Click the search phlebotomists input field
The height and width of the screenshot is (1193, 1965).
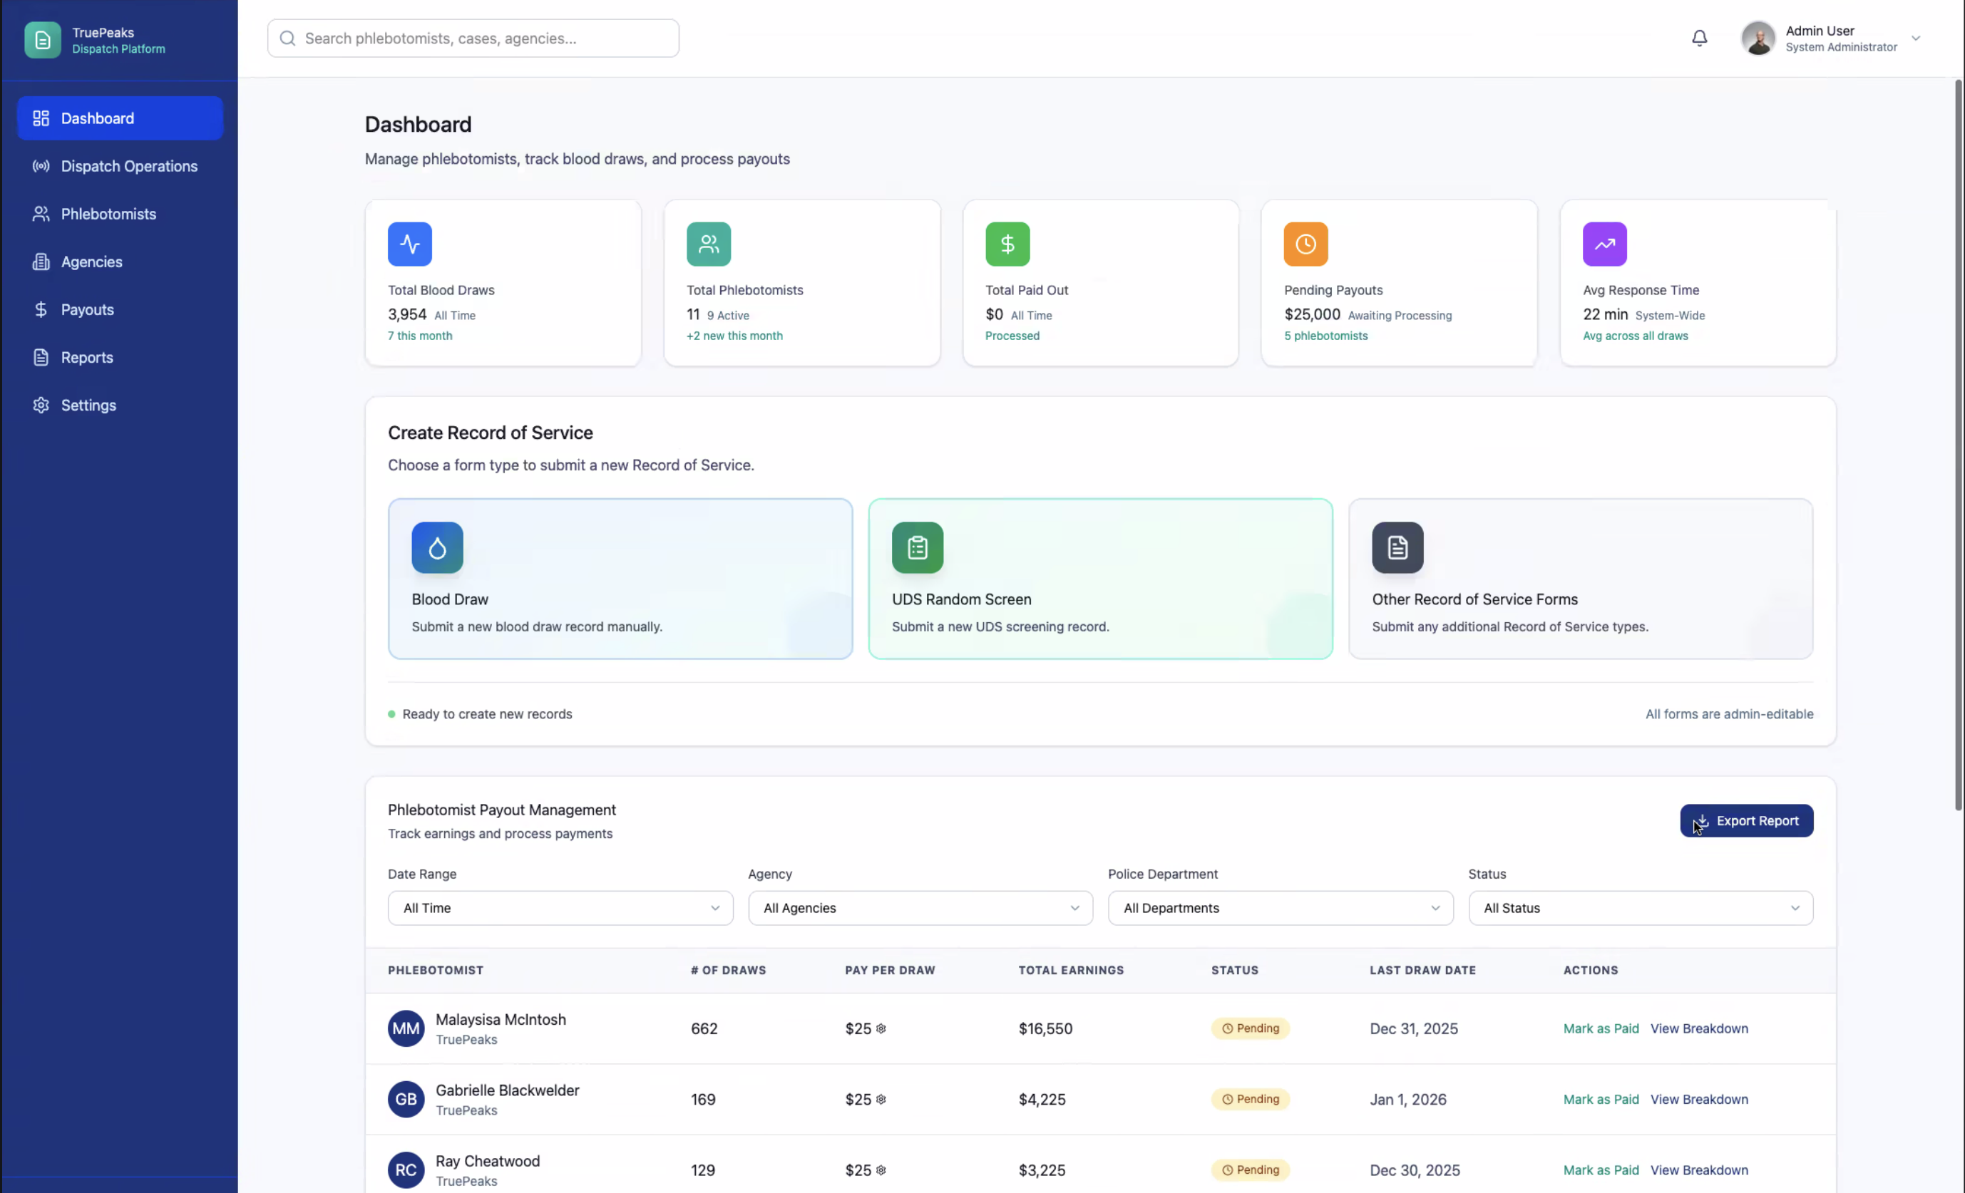(x=473, y=38)
